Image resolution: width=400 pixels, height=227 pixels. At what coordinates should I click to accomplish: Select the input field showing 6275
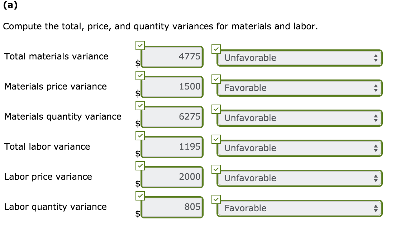172,117
